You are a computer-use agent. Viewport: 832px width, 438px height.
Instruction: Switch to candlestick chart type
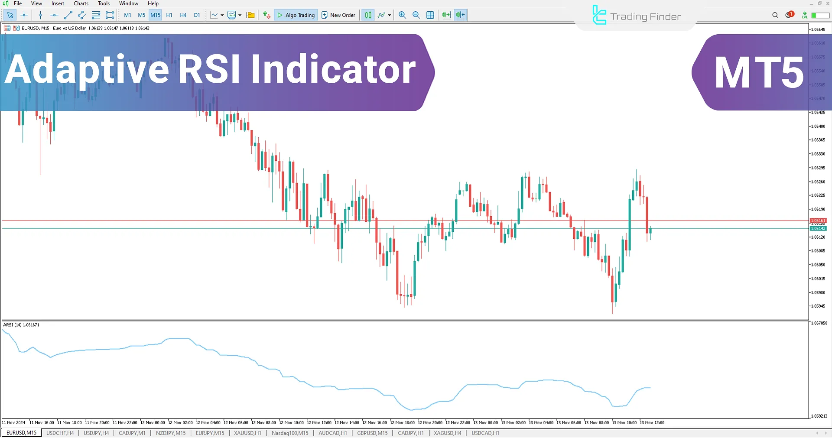[368, 15]
